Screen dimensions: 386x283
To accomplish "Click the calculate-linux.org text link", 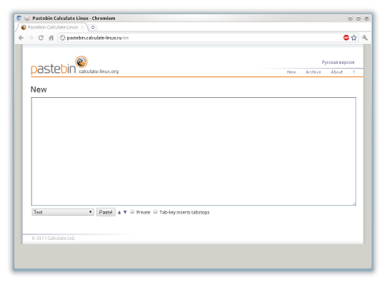I will tap(99, 72).
